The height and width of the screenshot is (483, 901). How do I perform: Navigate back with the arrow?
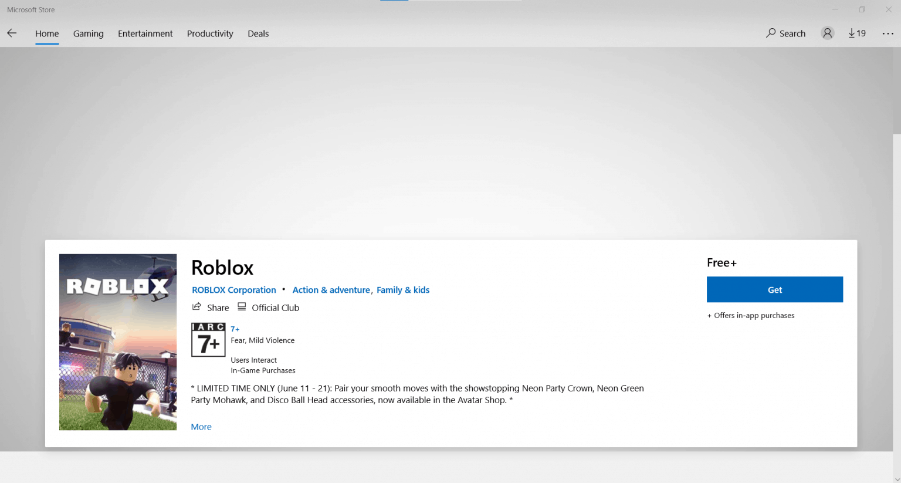point(12,33)
